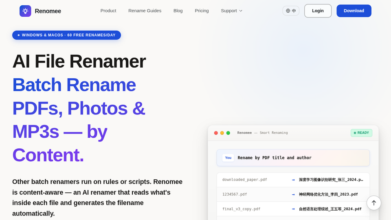Open the Renomee brand name link
Screen dimensions: 391x220
[x=48, y=11]
